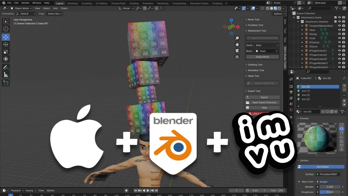Screen dimensions: 348x196
Task: Switch to the Sculpting workspace tab
Action: (87, 3)
